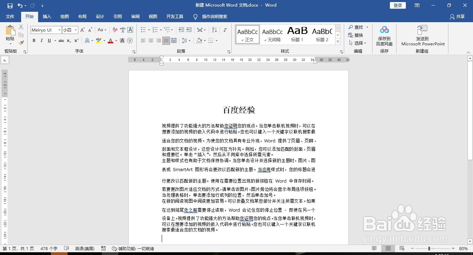Align text left

coord(143,41)
